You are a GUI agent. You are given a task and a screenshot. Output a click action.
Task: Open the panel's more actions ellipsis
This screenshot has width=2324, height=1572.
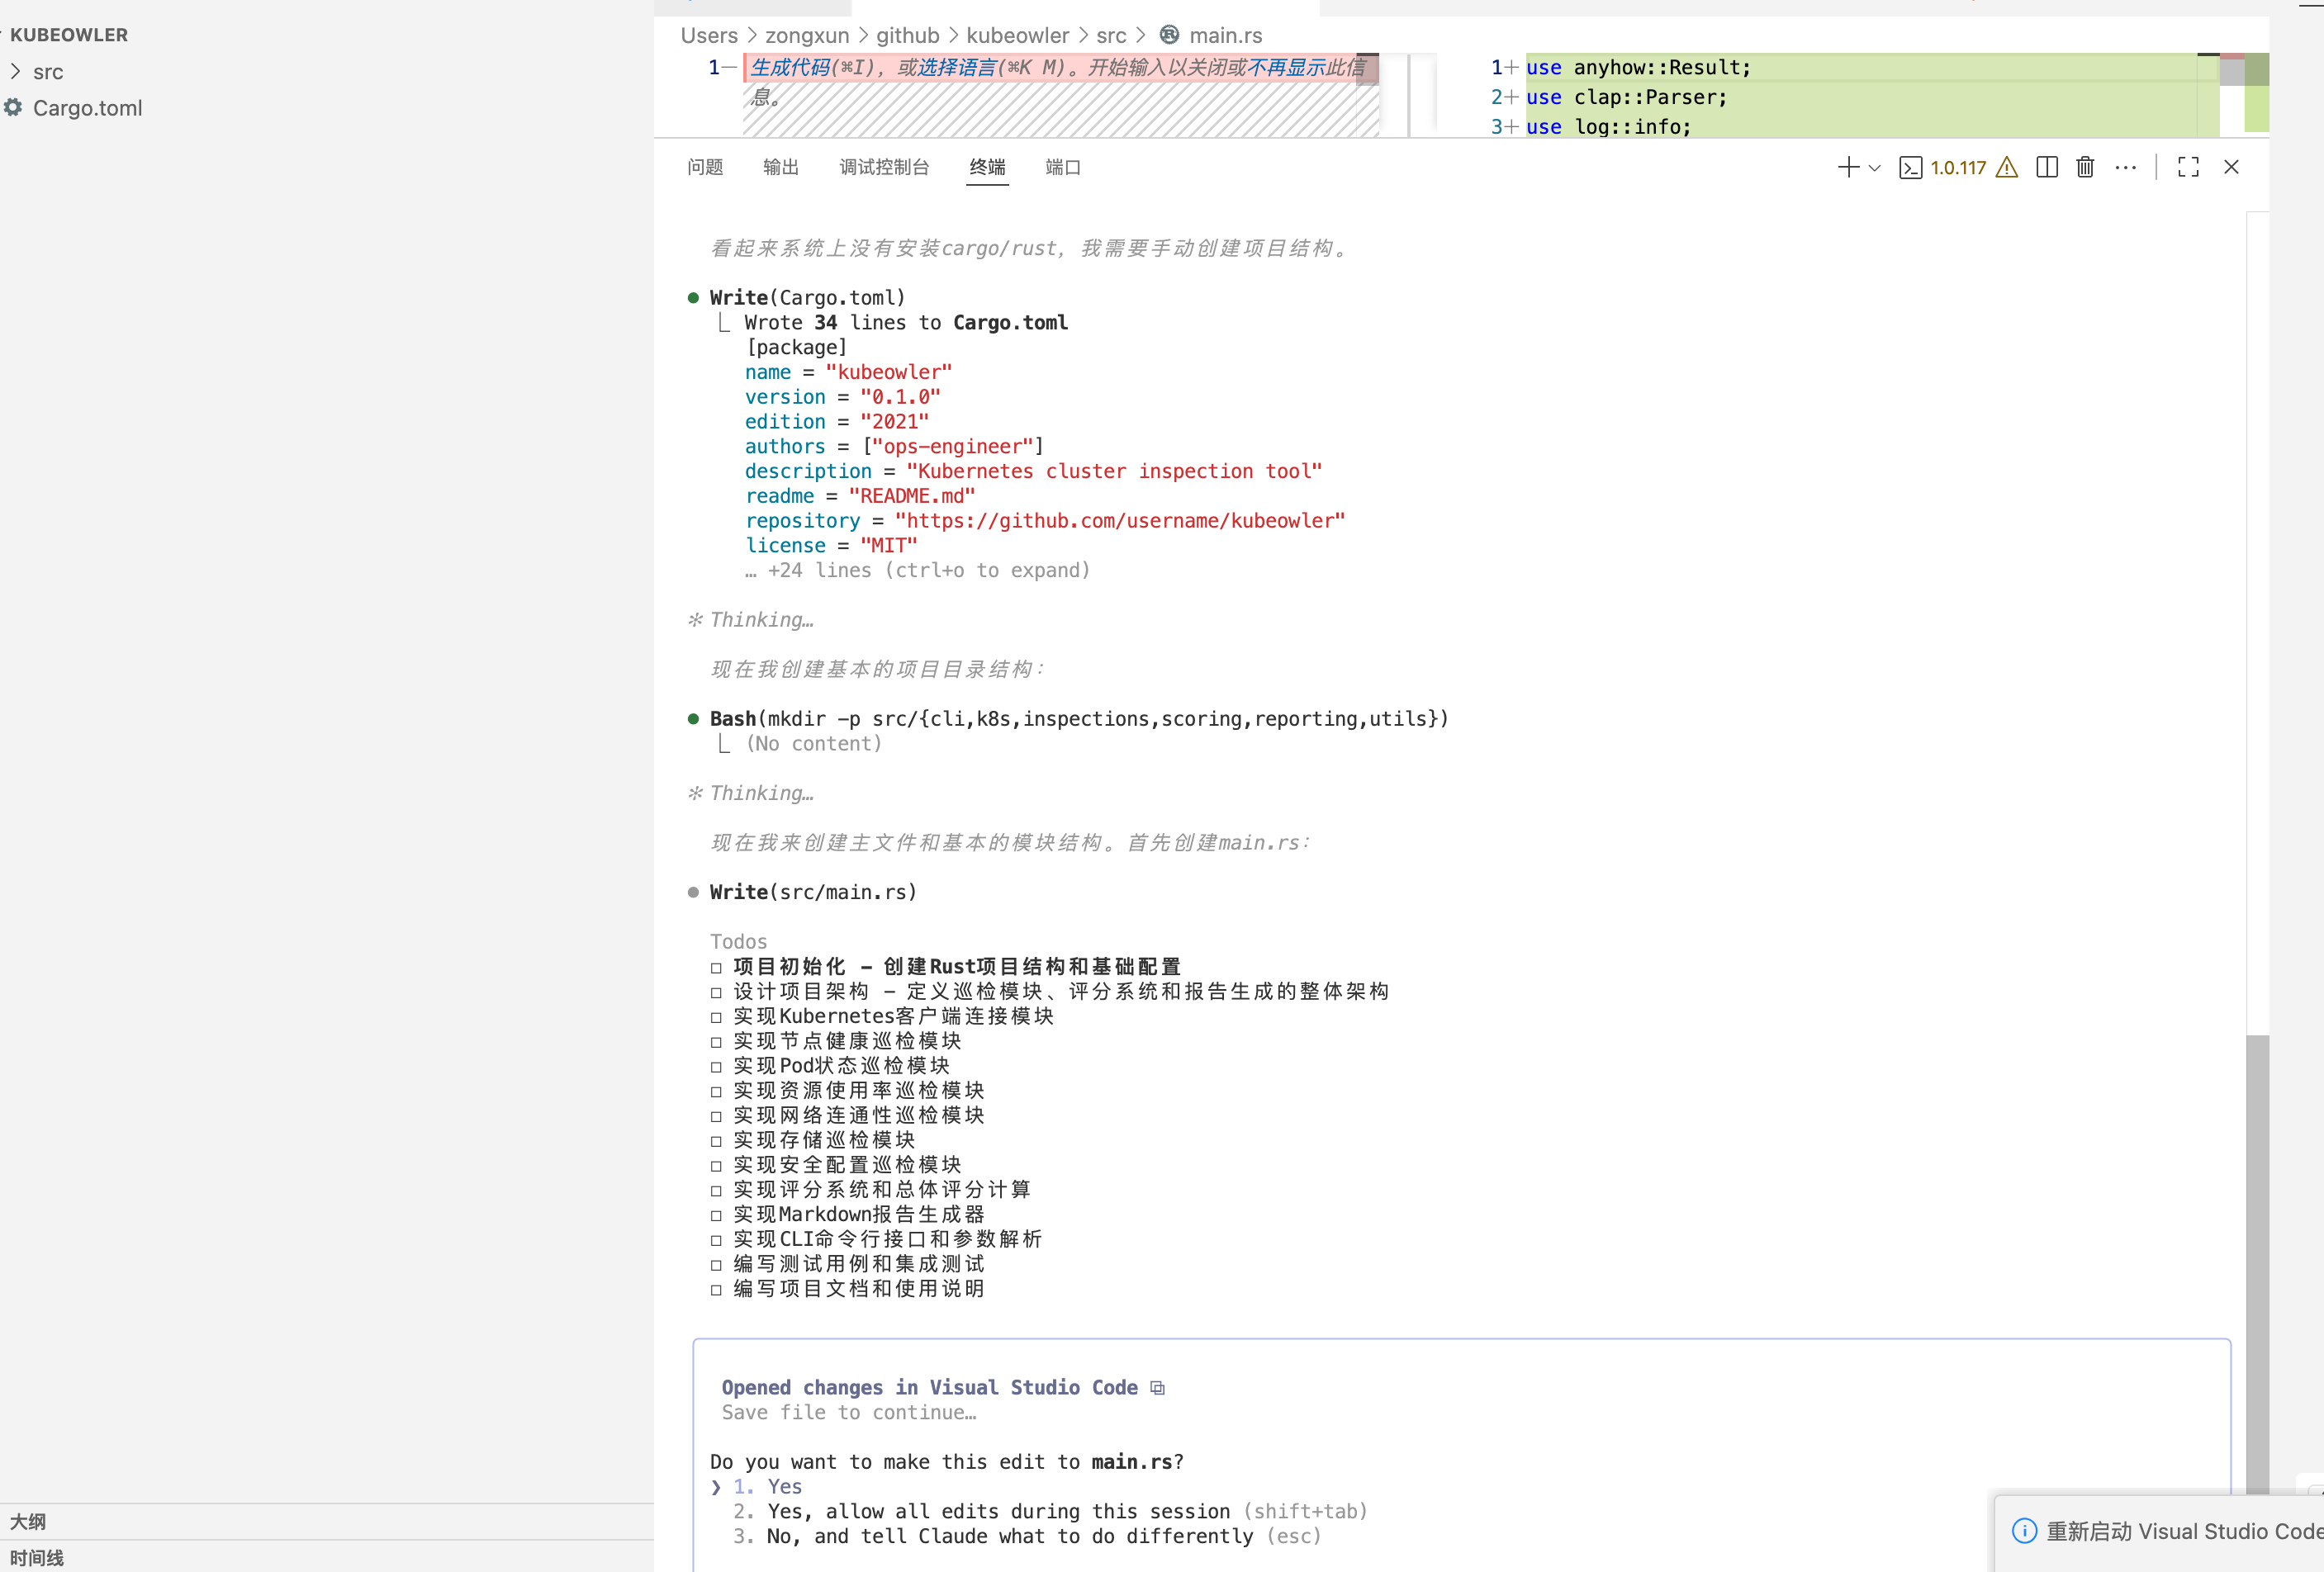click(2126, 167)
